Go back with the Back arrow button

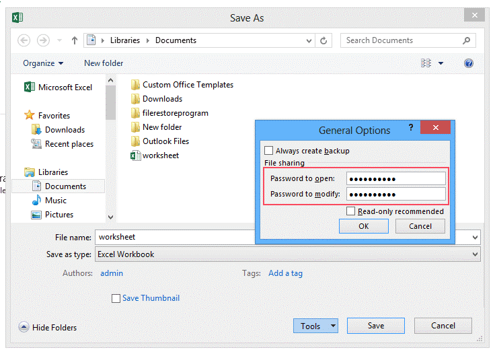(24, 40)
